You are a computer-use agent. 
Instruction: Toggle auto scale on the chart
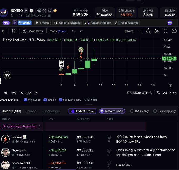173,93
